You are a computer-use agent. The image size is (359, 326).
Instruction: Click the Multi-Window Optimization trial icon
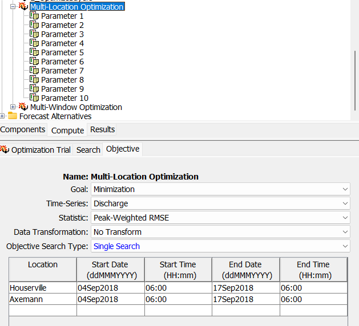23,107
